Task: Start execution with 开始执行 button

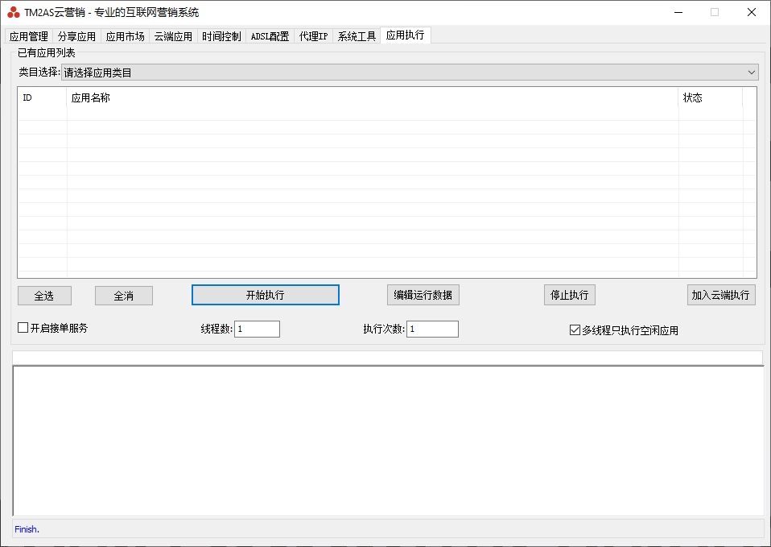Action: point(265,295)
